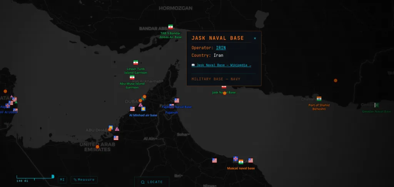Click the Ibri city label
The width and height of the screenshot is (394, 187).
point(178,176)
